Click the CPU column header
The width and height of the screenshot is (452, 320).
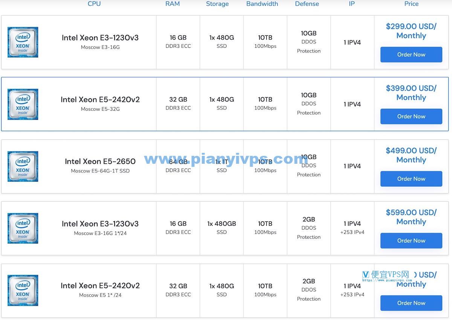click(x=94, y=4)
